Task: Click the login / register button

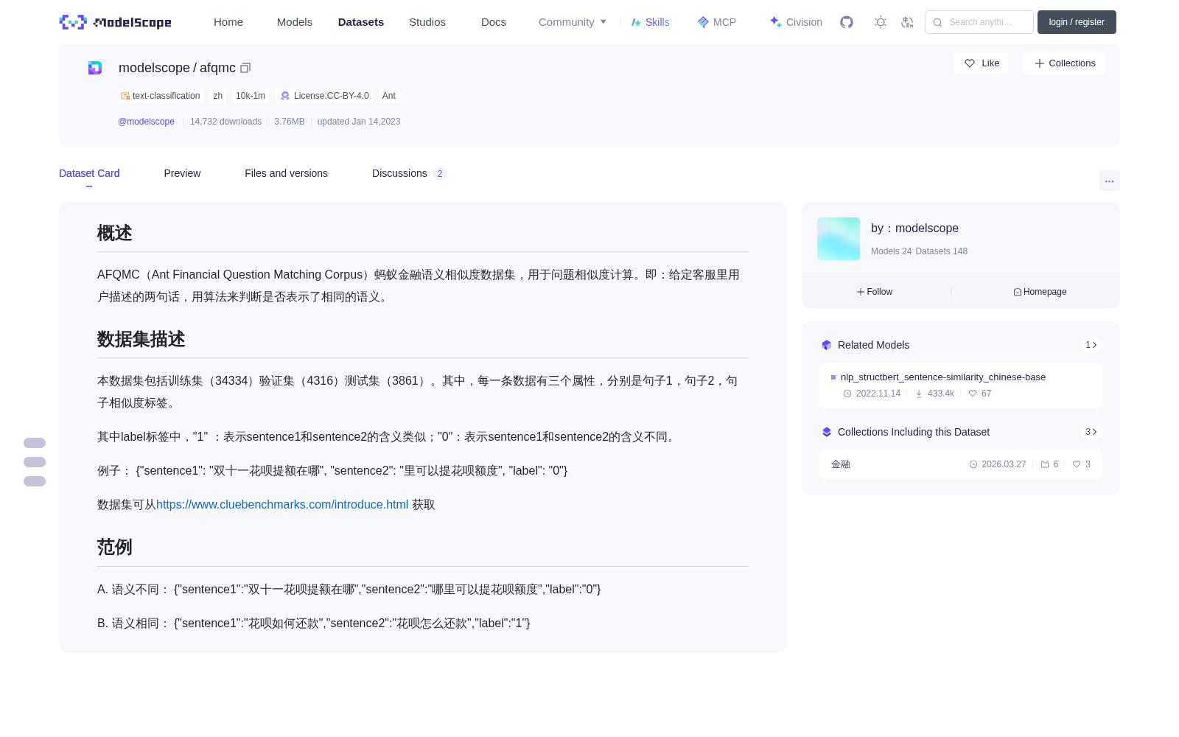Action: point(1077,22)
